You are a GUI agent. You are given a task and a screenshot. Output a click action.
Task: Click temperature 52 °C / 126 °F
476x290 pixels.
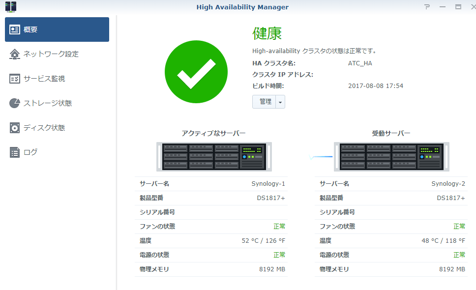[264, 240]
